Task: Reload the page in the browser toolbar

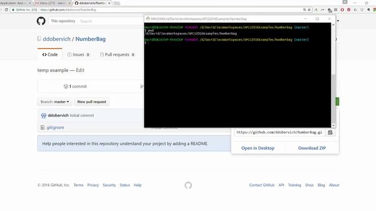Action: (6, 10)
